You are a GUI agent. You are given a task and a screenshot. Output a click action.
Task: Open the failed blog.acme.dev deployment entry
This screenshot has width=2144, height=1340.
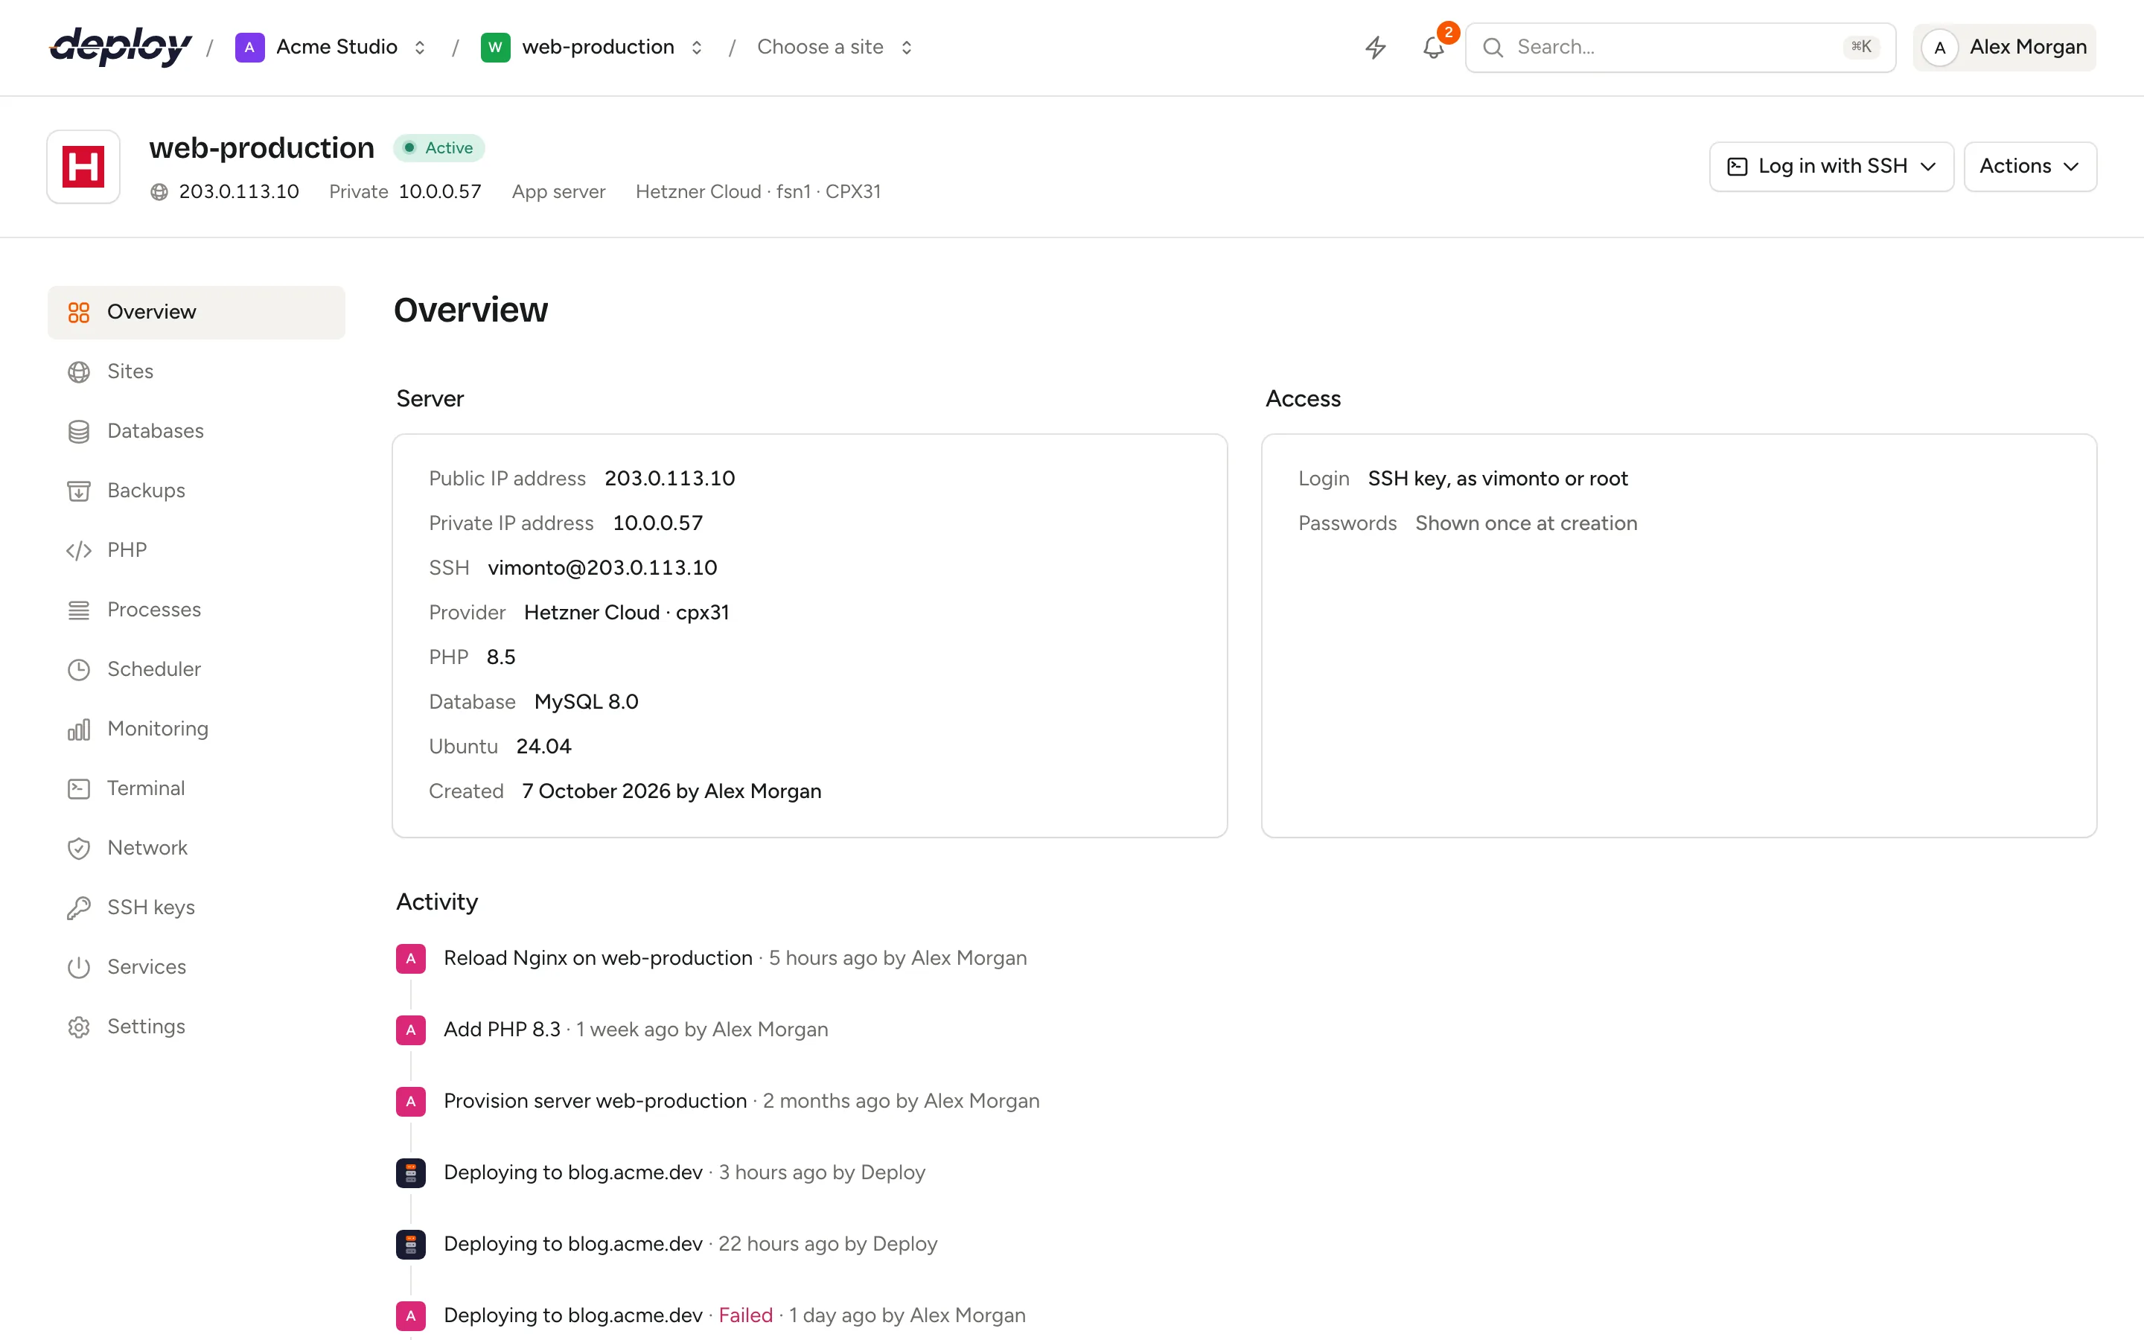point(573,1316)
